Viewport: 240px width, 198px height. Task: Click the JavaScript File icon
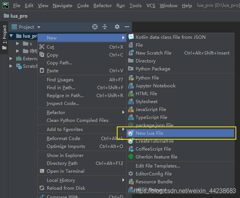pyautogui.click(x=131, y=110)
